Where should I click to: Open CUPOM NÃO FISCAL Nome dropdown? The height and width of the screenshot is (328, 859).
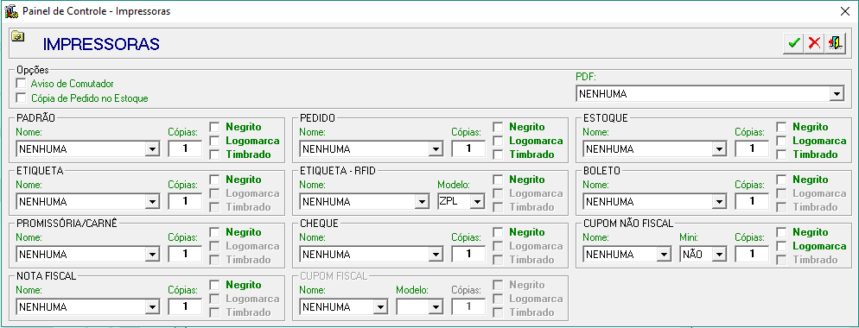pos(665,255)
